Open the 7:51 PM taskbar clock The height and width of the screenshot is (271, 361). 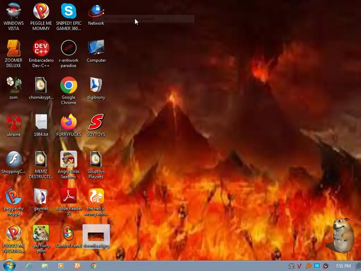(x=343, y=266)
